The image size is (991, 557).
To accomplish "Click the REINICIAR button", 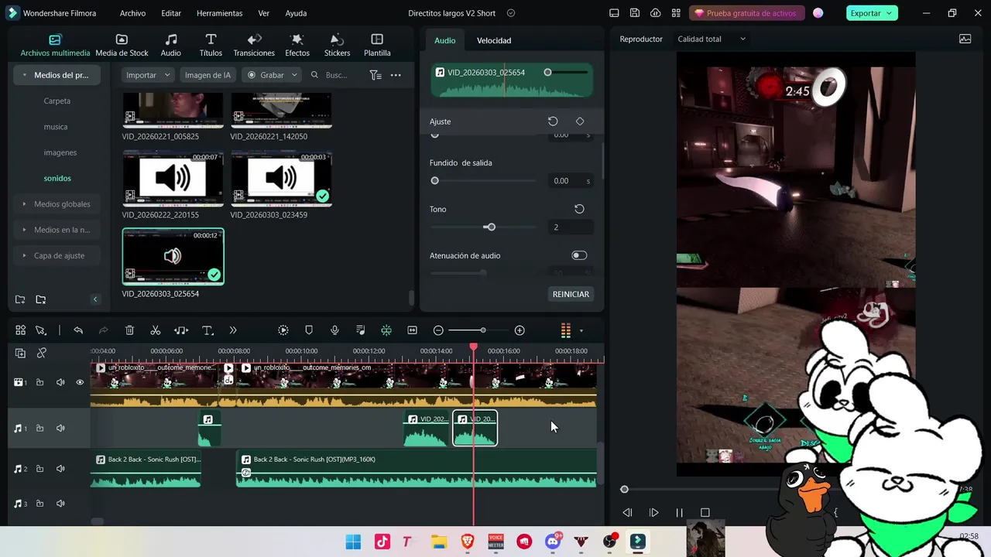I will 571,294.
